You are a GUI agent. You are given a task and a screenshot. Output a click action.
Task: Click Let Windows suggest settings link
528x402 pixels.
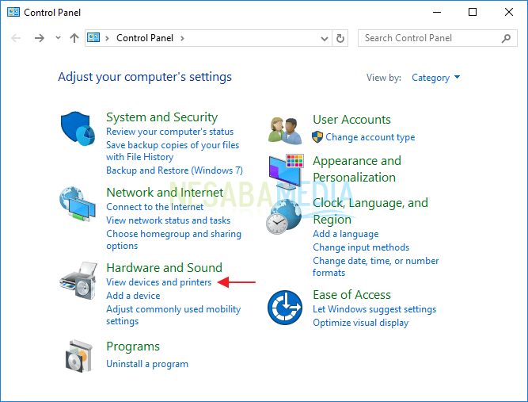(x=374, y=309)
